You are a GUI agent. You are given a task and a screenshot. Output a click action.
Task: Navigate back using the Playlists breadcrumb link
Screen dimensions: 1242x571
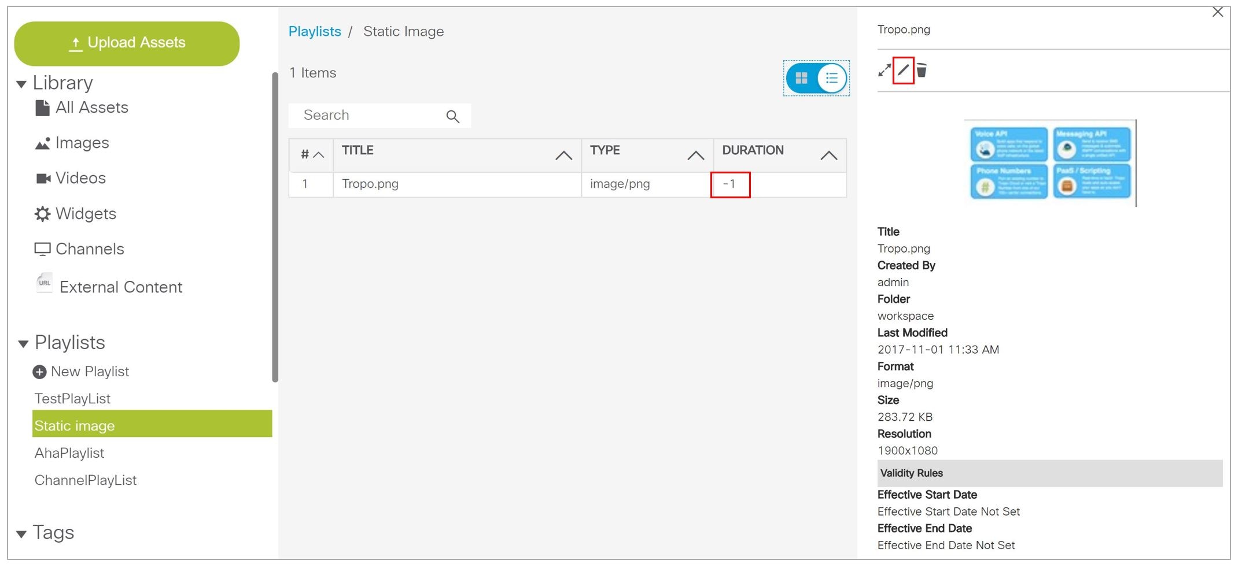tap(314, 31)
